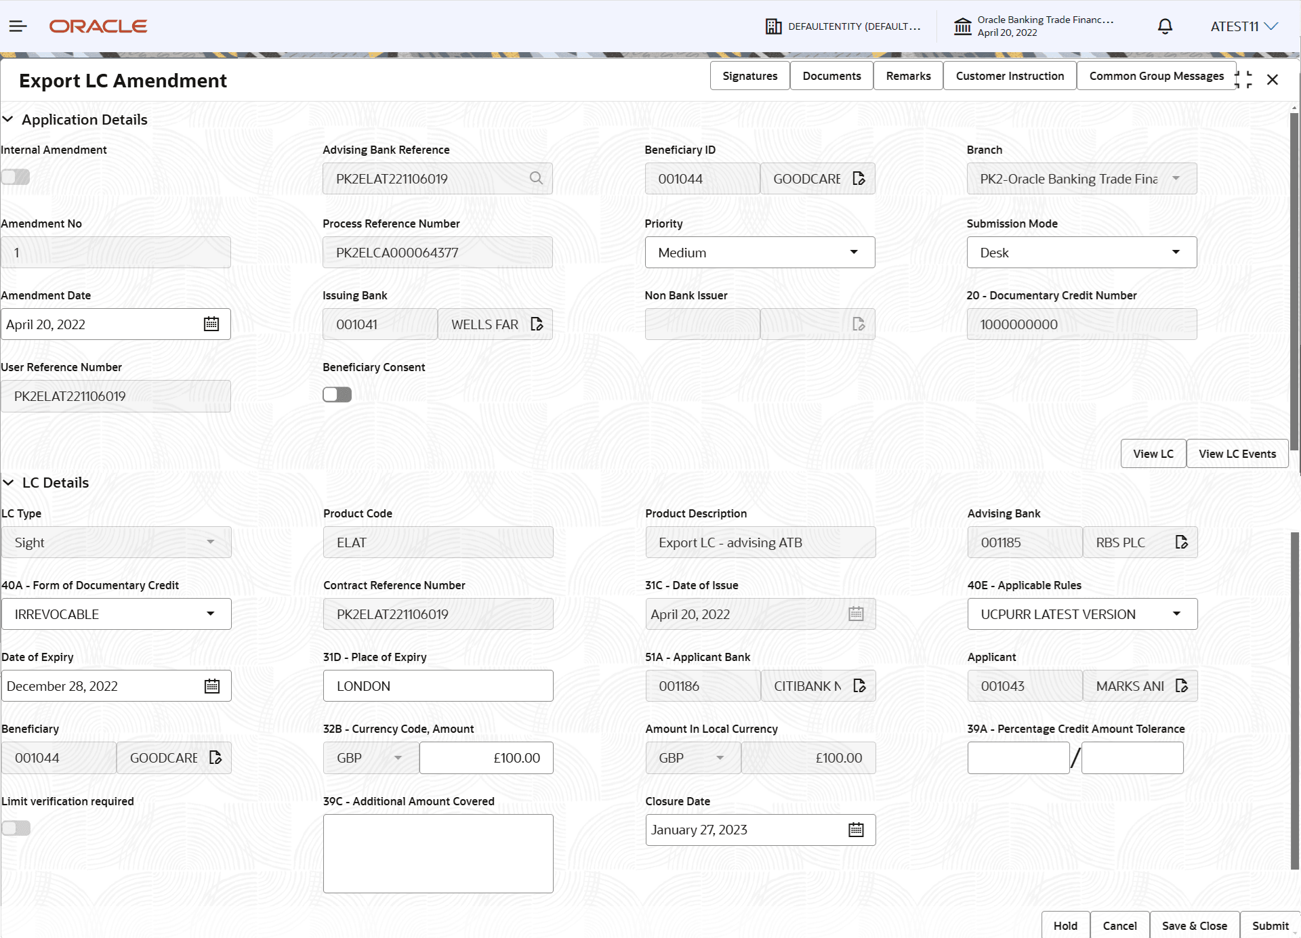View Issuing Bank WELLS FAR details icon
This screenshot has height=938, width=1301.
[537, 324]
